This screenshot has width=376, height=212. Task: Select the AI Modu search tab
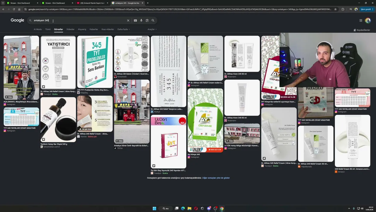coord(38,29)
